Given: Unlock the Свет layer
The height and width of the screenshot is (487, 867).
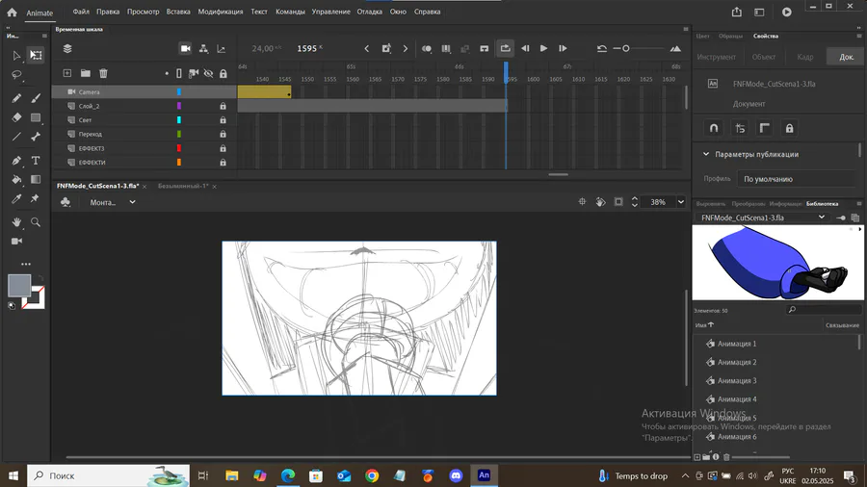Looking at the screenshot, I should (x=223, y=119).
